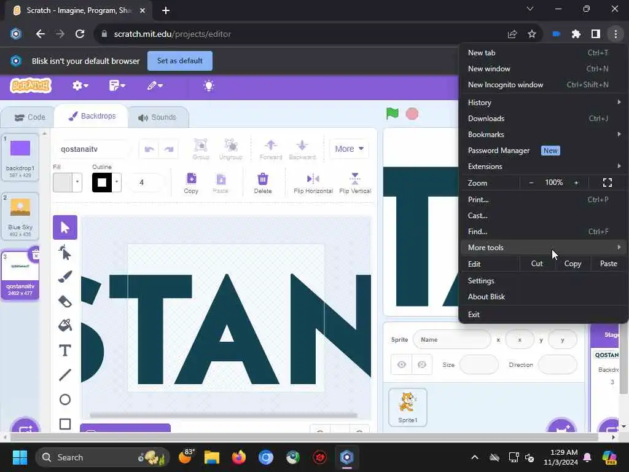Select the Circle tool
Screen dimensions: 629x472
click(65, 399)
